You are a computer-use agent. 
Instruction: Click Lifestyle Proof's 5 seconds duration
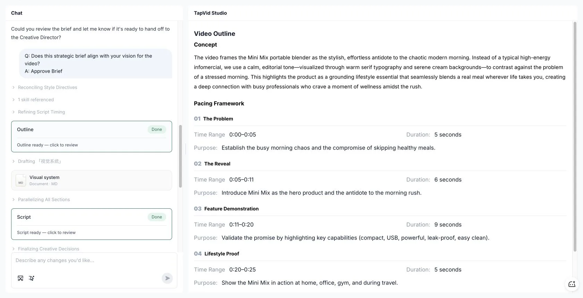coord(448,270)
